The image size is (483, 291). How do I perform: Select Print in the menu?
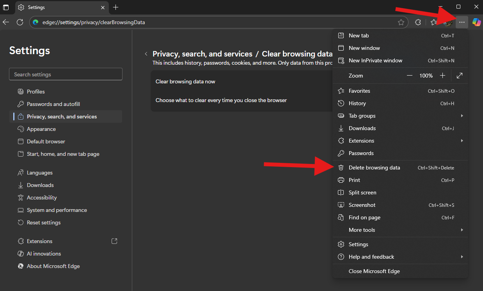(400, 180)
